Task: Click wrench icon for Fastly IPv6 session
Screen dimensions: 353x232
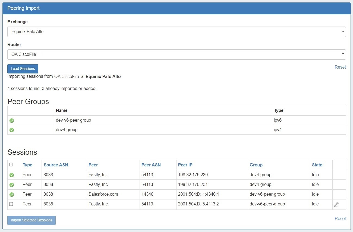Action: (x=336, y=204)
